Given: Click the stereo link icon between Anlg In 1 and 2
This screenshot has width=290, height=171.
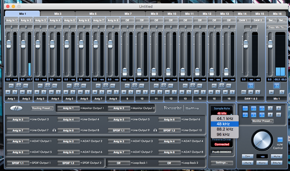Looking at the screenshot, I should (x=19, y=86).
